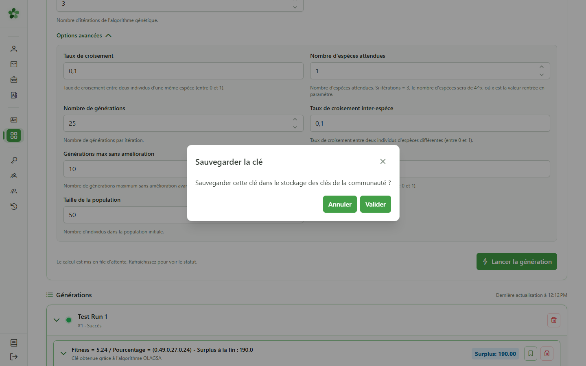Collapse the Test Run 1 generation

[x=57, y=320]
